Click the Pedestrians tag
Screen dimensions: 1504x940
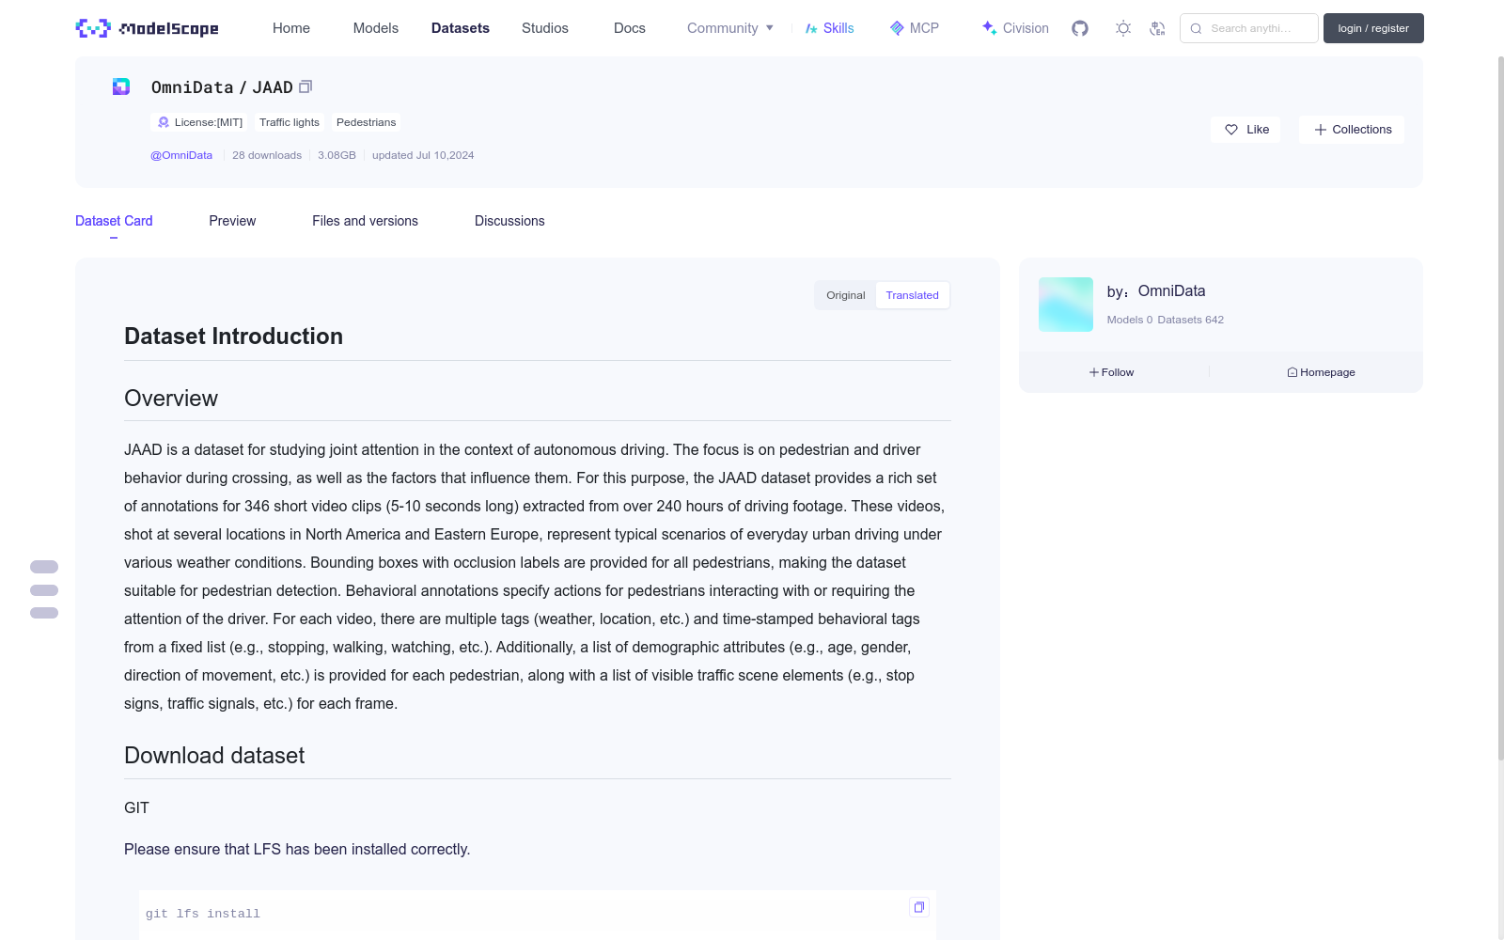[x=367, y=122]
